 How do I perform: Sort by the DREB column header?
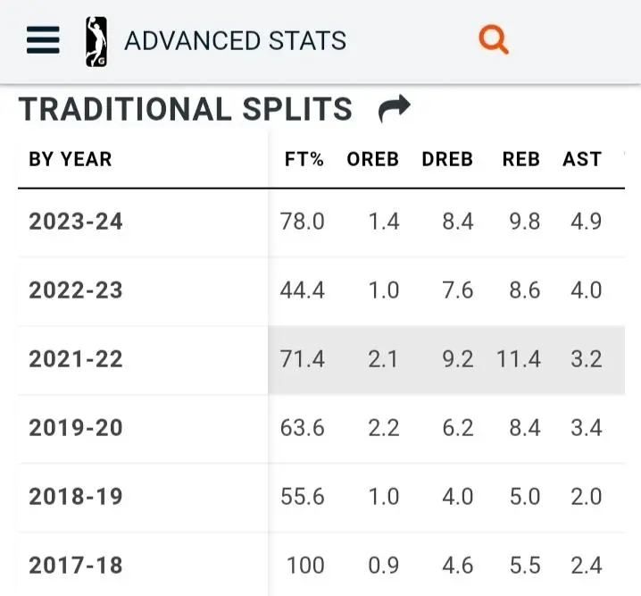point(447,159)
